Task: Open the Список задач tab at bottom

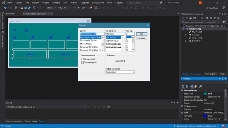Action: [31, 121]
